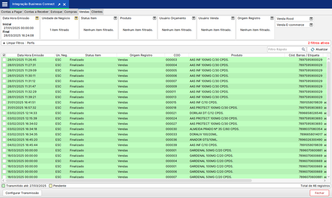Tick checkbox for DORILAX DT C/12 CPDS. row
332x198 pixels.
(x=4, y=113)
